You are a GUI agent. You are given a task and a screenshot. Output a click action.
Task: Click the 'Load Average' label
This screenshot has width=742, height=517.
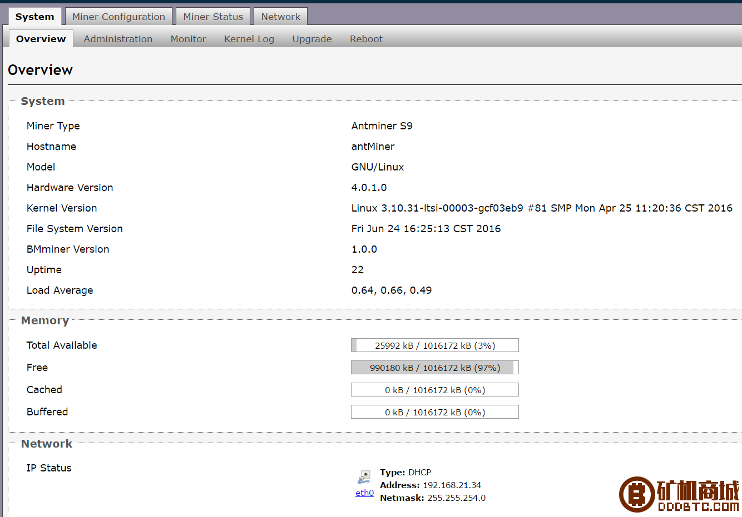coord(60,290)
